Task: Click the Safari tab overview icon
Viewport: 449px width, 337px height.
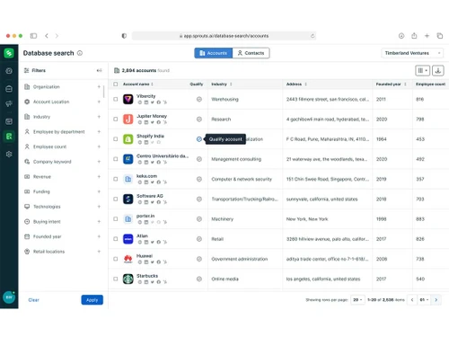Action: pos(440,36)
